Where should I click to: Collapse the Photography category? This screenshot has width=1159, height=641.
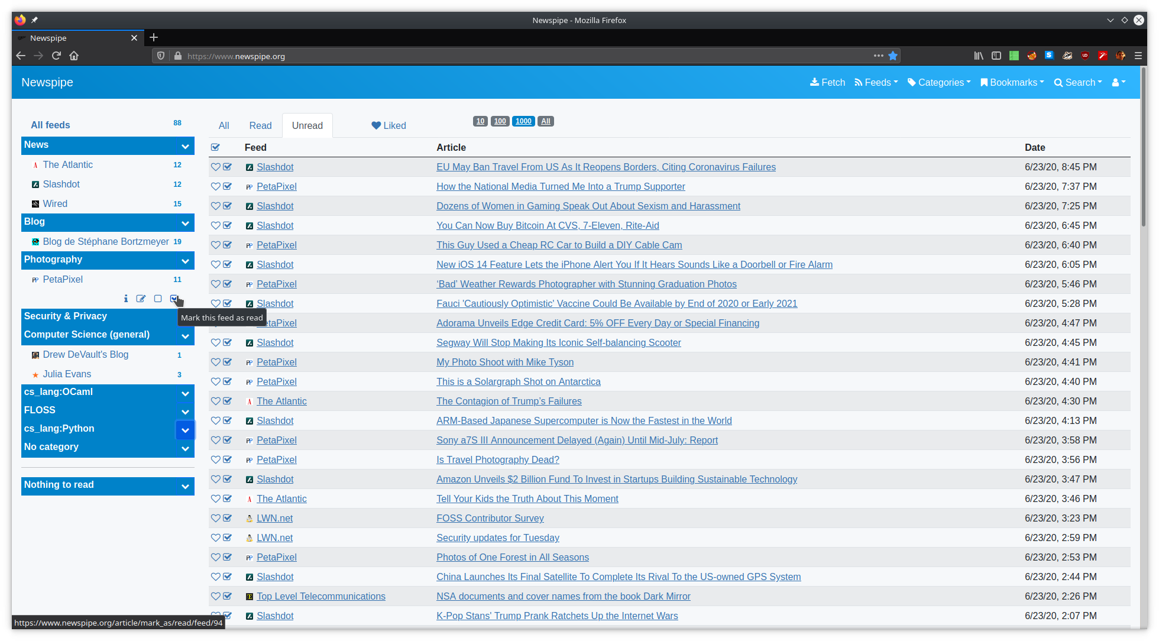point(185,261)
